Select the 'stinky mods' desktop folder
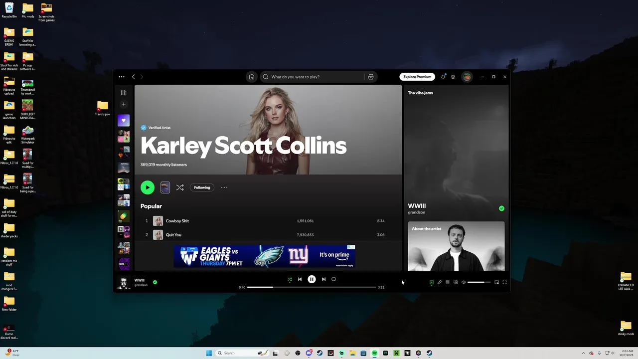This screenshot has width=638, height=359. click(626, 328)
